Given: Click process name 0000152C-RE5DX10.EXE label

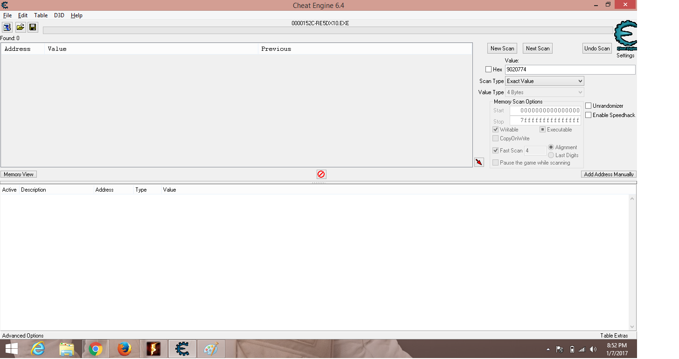Looking at the screenshot, I should pyautogui.click(x=320, y=23).
